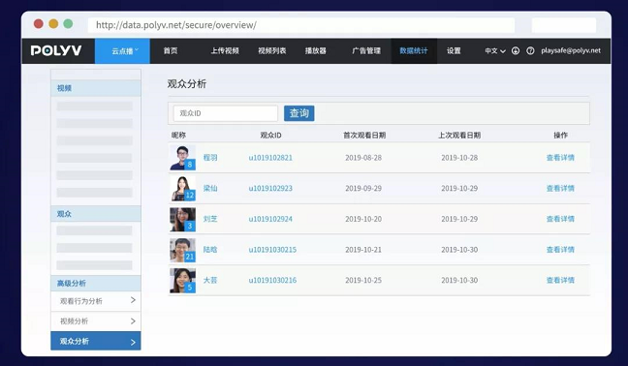
Task: Click 程羽's avatar thumbnail
Action: [x=182, y=158]
